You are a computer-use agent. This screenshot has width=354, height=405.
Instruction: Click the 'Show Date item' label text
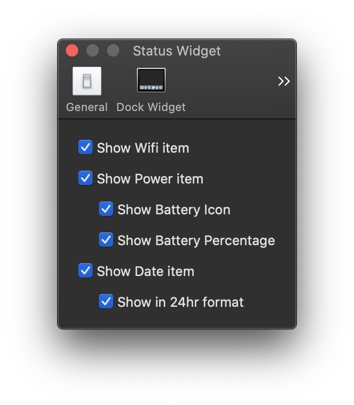(x=146, y=271)
